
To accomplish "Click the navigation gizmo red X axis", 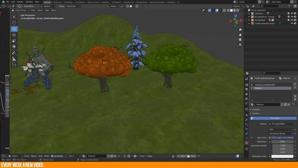I will (x=241, y=21).
